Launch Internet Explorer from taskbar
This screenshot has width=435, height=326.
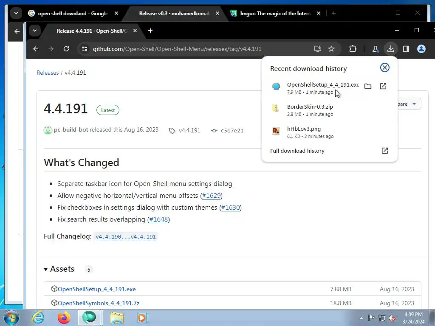(x=38, y=318)
